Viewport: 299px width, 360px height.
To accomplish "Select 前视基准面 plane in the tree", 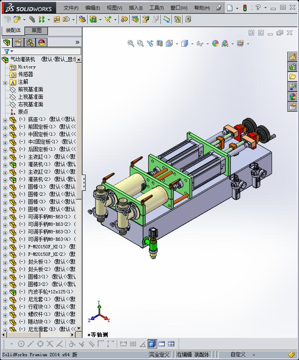I will click(30, 89).
